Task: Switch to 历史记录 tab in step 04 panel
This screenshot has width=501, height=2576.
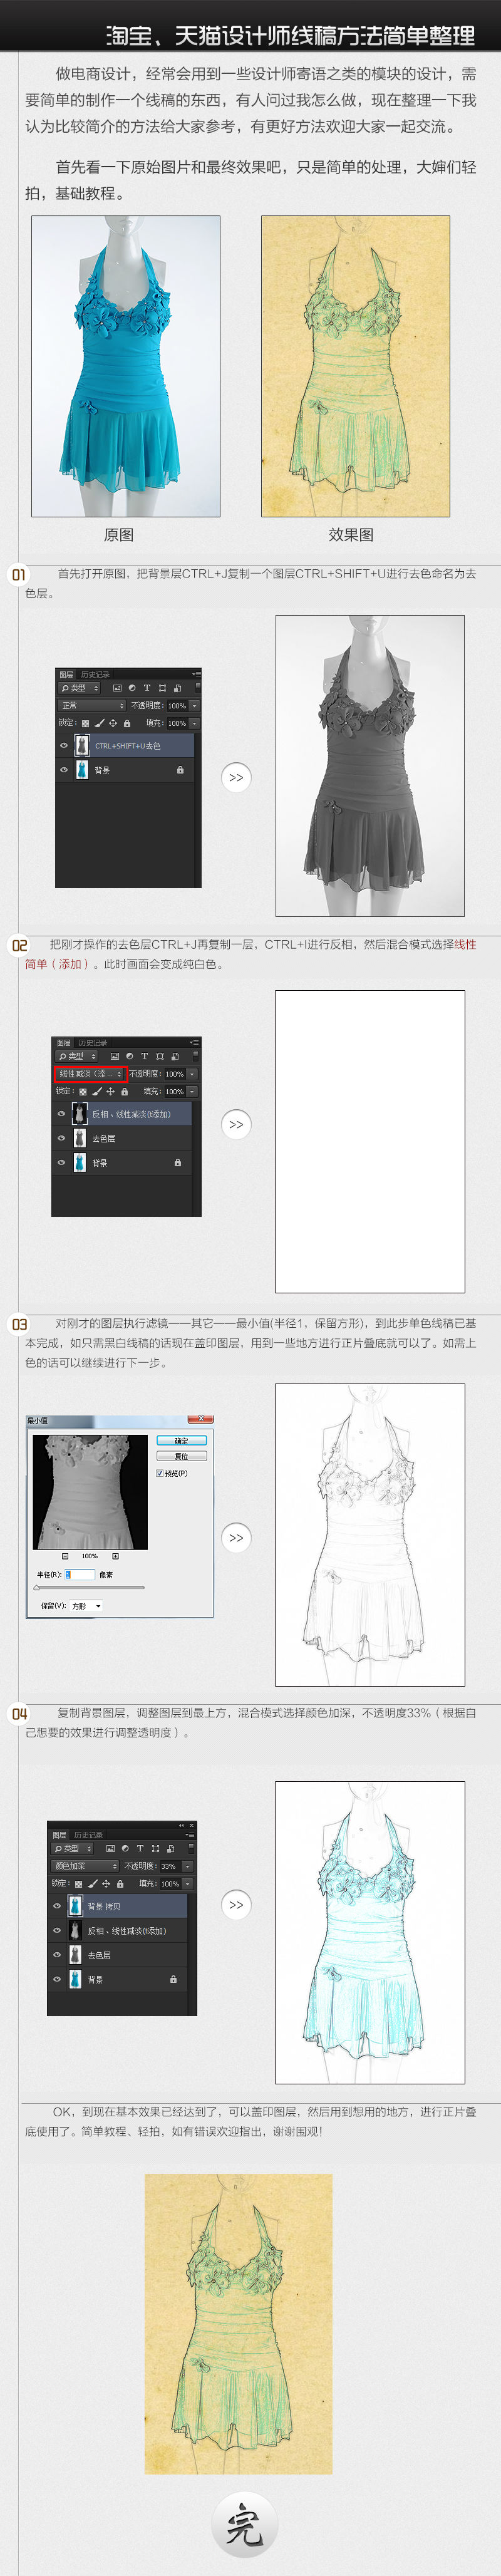Action: [x=89, y=1835]
